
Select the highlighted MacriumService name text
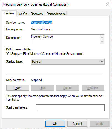pos(41,23)
